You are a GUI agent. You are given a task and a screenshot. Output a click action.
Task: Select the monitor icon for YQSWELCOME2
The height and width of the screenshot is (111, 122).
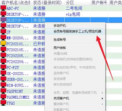pyautogui.click(x=3, y=97)
